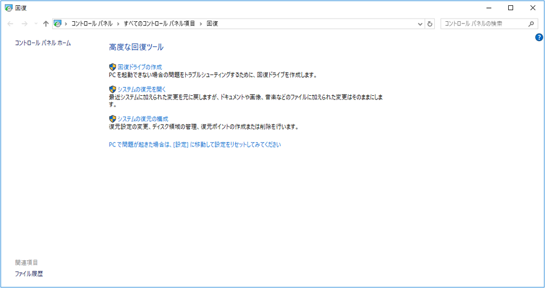Click the search magnifier icon
This screenshot has width=545, height=288.
tap(531, 24)
